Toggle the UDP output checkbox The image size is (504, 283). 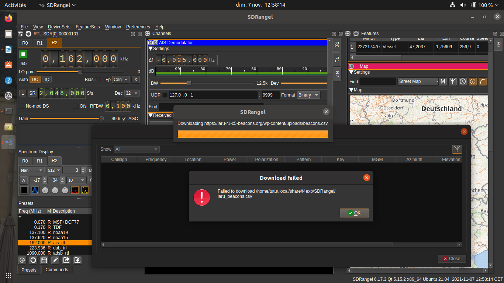(165, 95)
